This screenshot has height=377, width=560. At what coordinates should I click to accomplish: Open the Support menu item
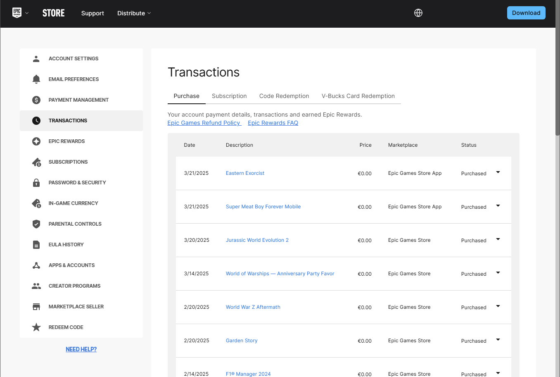point(93,13)
